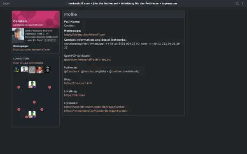
Task: Click the OpenPGP-Schlüssel: label
Action: click(77, 55)
